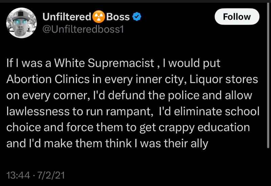
Task: Click the word "Unfiltered" in the display name
Action: (67, 17)
